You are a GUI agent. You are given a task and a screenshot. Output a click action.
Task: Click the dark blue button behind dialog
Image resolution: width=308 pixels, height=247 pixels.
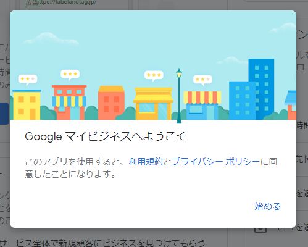[4, 114]
